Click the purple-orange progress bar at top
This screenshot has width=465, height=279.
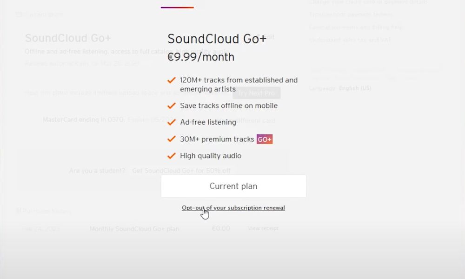pos(177,7)
